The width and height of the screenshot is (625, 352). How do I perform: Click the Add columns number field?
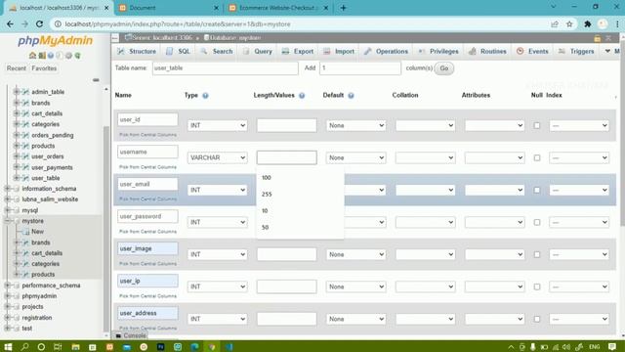coord(360,68)
